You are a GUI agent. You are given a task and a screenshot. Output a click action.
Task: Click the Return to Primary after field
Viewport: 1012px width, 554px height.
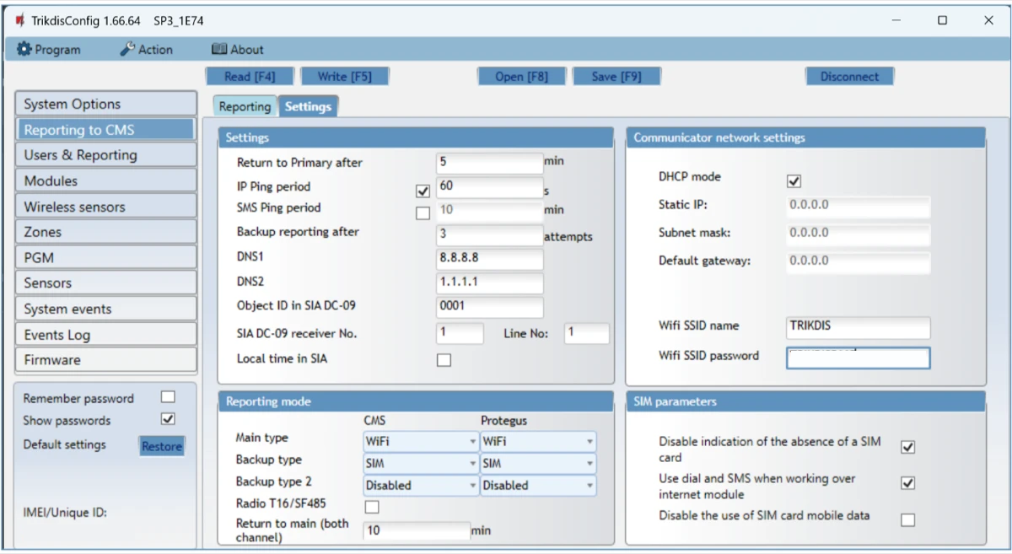point(490,163)
